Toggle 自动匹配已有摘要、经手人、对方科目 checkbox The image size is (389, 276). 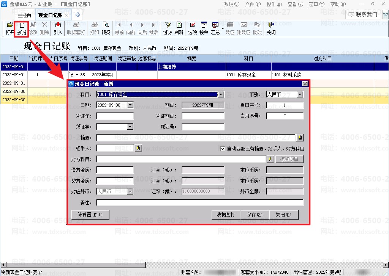point(223,149)
